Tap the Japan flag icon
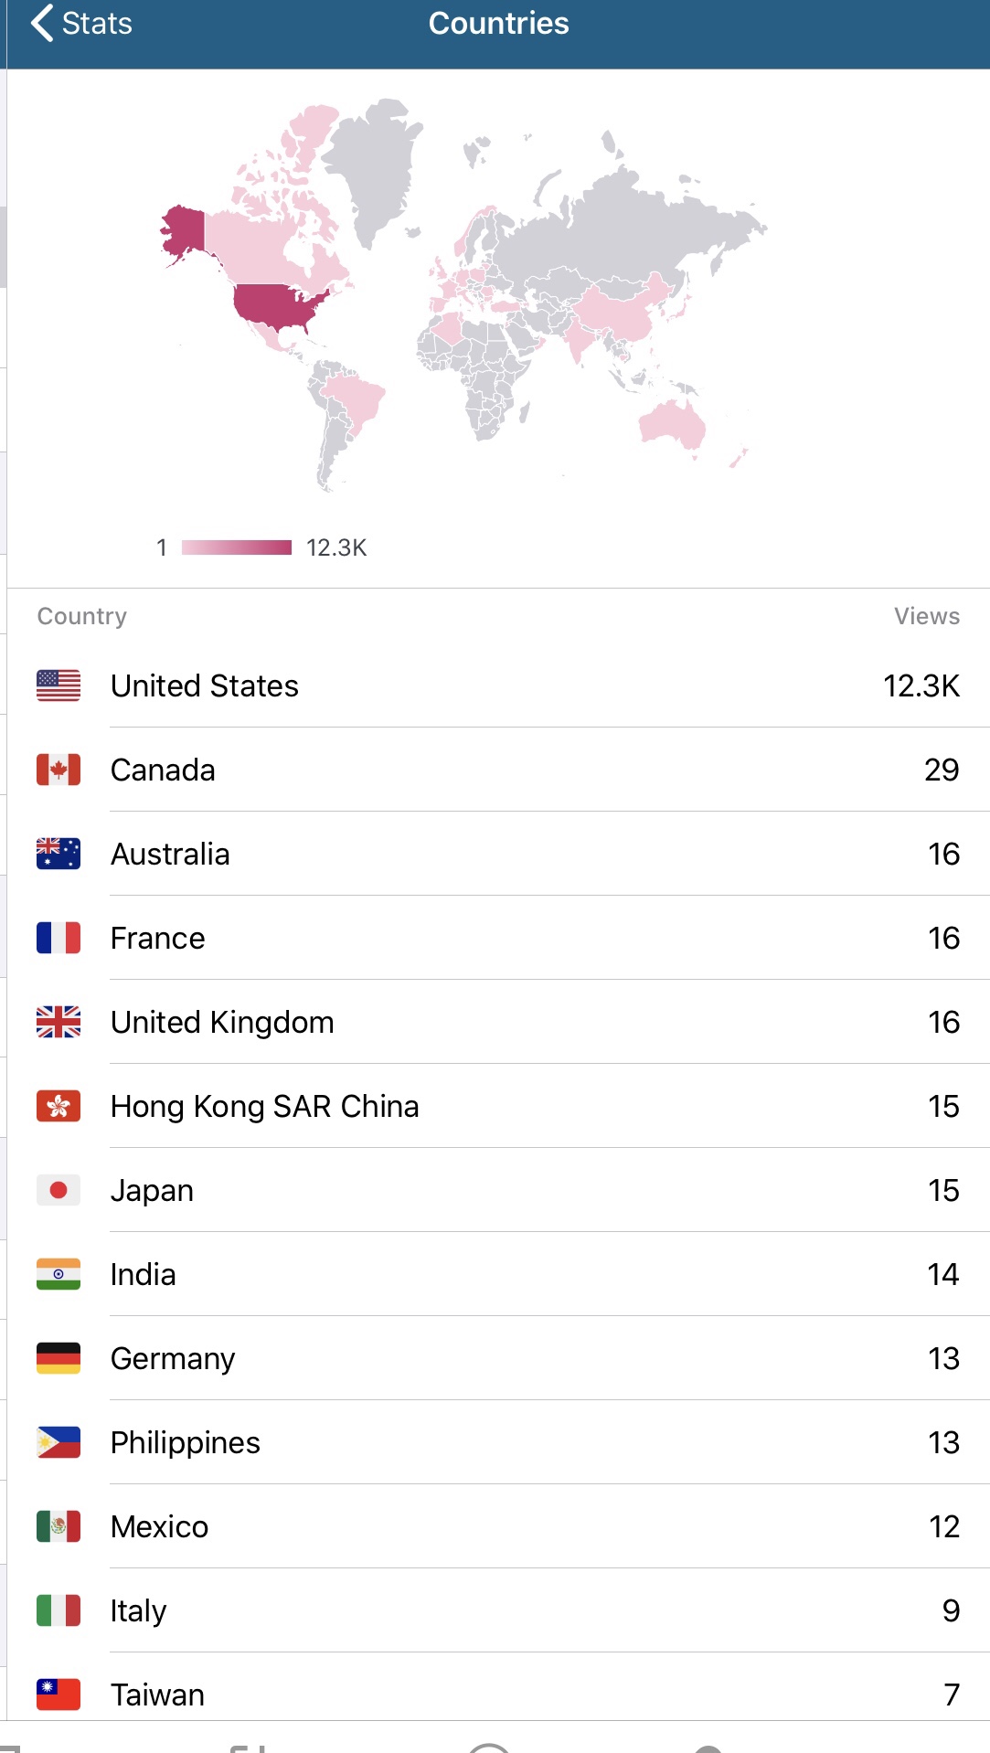 (x=59, y=1190)
